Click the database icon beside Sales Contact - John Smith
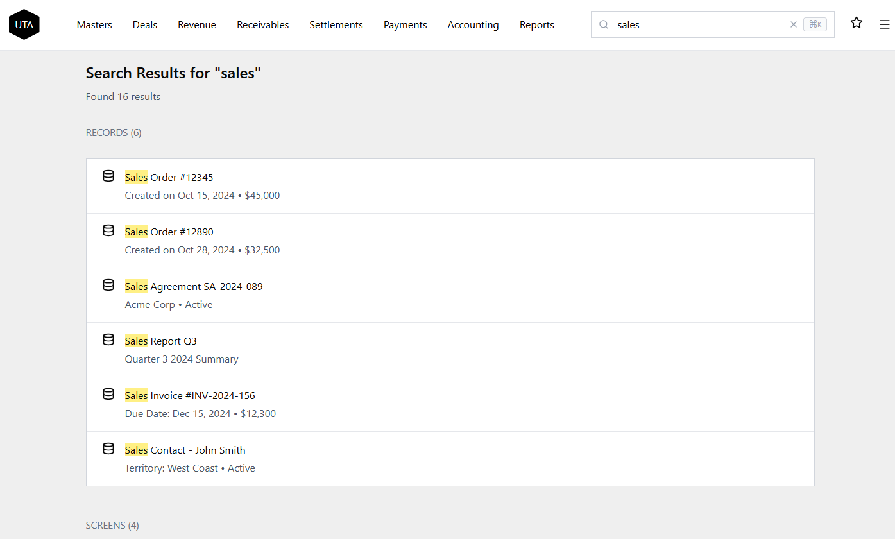 pyautogui.click(x=108, y=448)
